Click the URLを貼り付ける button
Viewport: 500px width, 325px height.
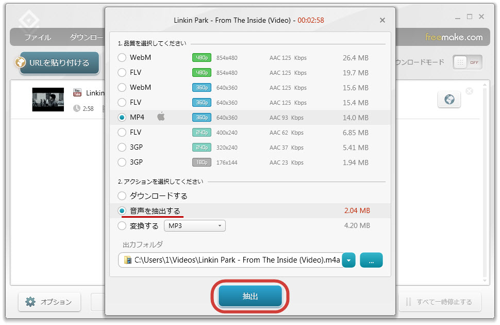(58, 63)
